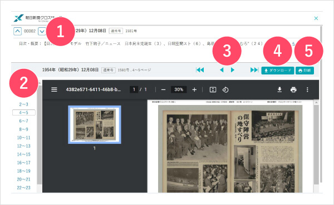Zoom in with the plus icon

194,90
